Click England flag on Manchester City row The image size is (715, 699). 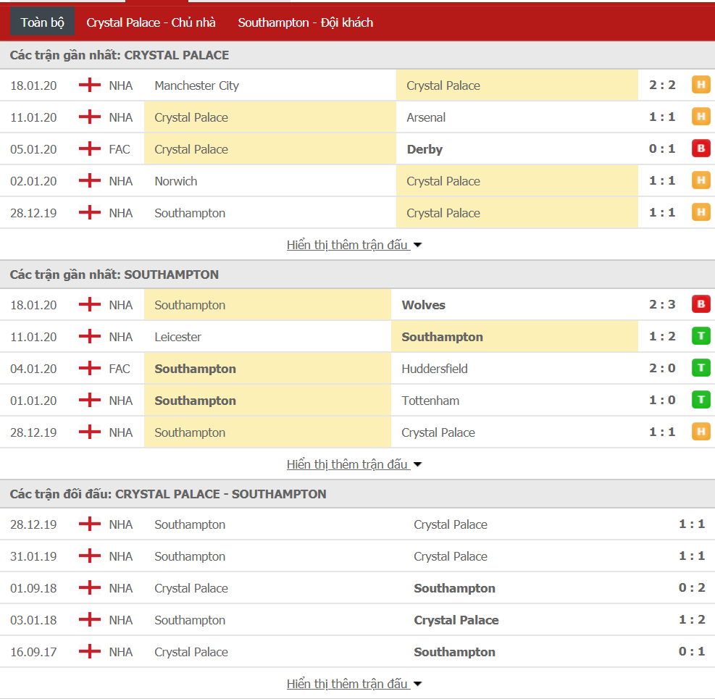89,85
